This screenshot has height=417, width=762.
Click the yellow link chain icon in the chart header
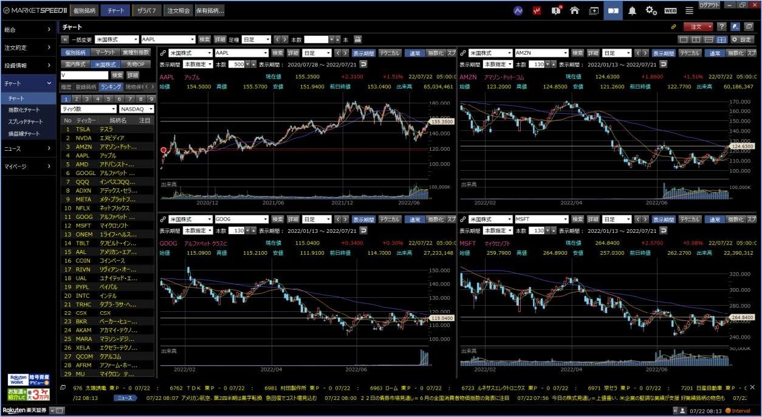pyautogui.click(x=673, y=27)
